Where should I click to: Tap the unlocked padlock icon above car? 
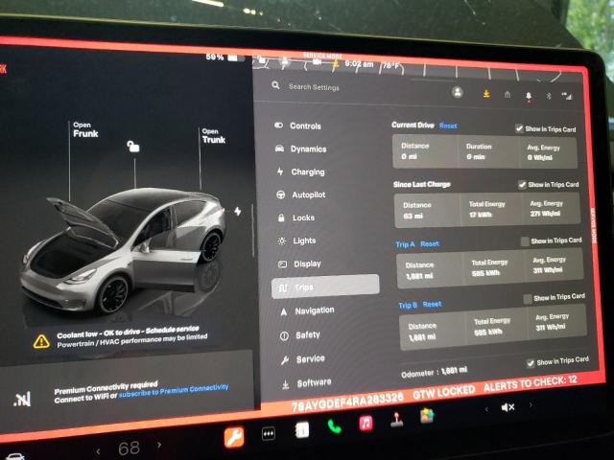[133, 147]
